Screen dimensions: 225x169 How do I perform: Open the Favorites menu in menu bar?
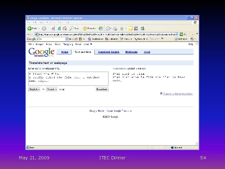pos(51,23)
